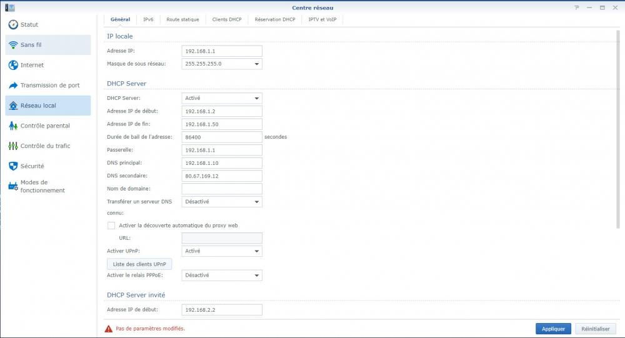Switch to the Réservation DHCP tab
The image size is (625, 338).
275,19
